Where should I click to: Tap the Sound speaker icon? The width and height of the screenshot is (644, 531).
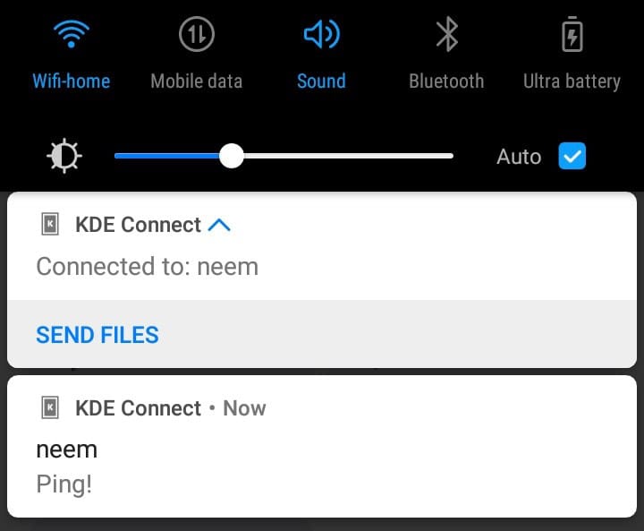[322, 34]
